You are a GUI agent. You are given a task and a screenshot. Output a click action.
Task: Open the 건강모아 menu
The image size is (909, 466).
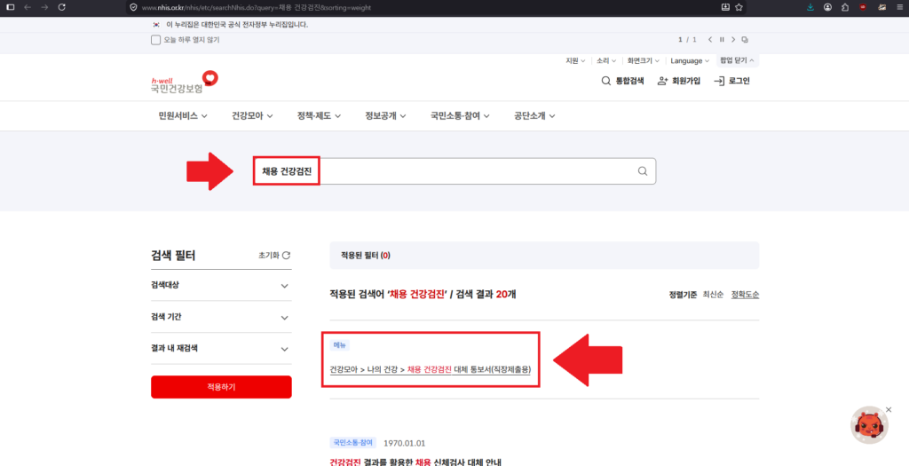click(252, 116)
